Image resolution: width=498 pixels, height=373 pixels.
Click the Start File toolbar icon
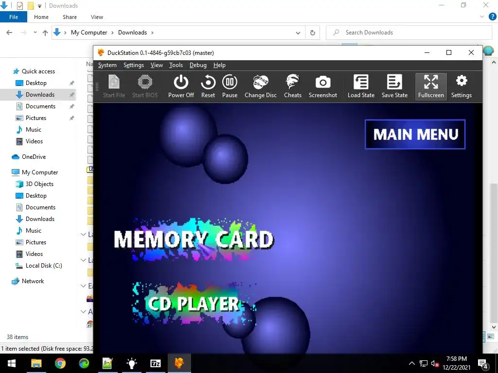[114, 86]
